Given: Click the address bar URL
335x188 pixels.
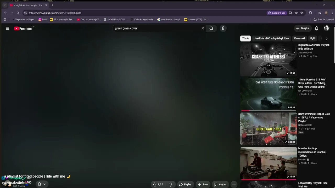Looking at the screenshot, I should tap(55, 13).
